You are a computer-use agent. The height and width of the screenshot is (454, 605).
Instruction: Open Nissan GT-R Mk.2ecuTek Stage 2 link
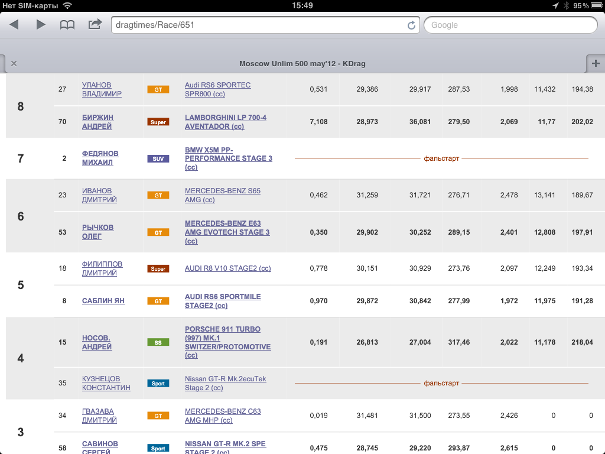tap(225, 383)
